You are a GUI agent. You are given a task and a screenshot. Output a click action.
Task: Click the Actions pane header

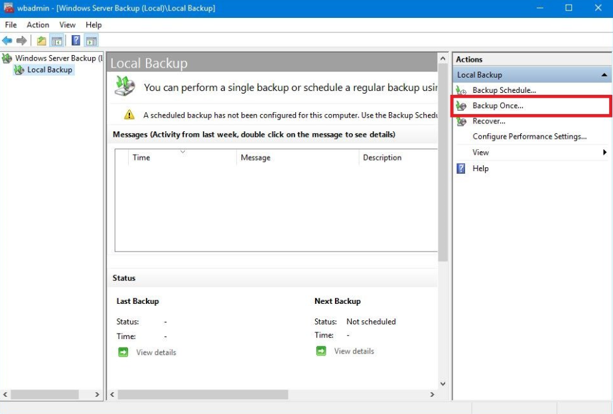[x=532, y=60]
